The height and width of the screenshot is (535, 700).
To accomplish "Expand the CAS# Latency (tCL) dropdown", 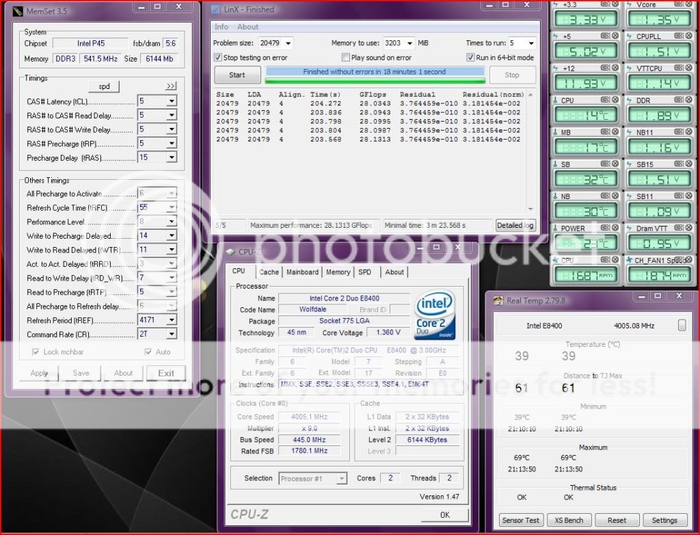I will (x=172, y=101).
